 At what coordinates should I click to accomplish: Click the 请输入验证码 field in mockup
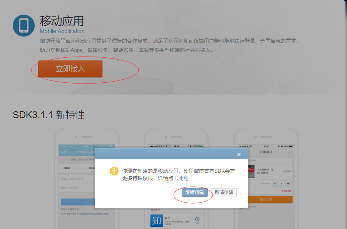click(x=77, y=187)
